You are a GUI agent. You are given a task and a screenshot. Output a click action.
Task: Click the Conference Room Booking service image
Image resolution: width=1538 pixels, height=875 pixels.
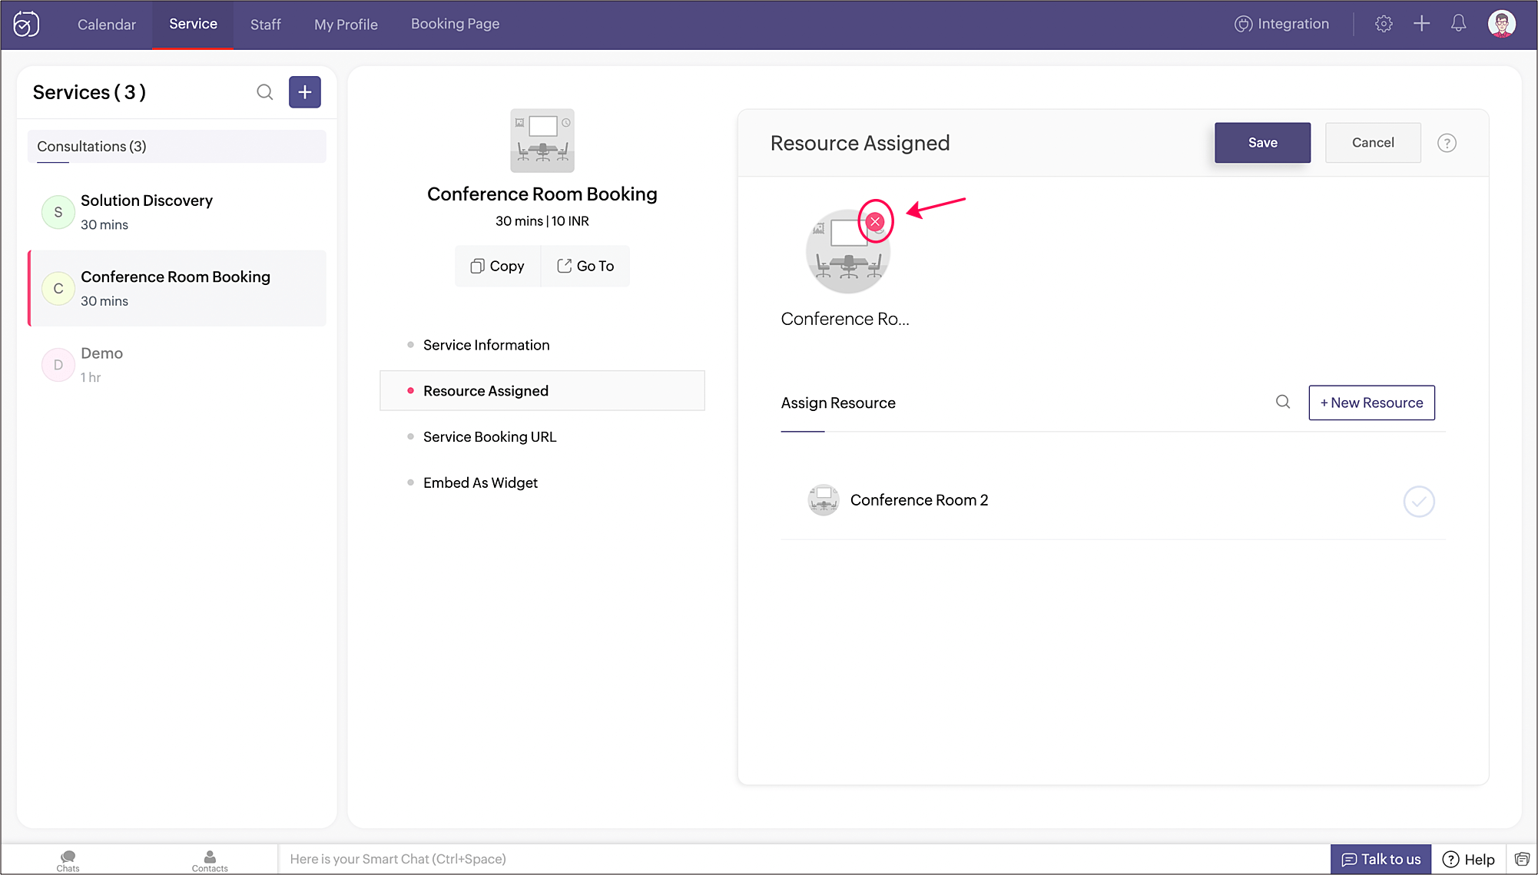pos(542,141)
